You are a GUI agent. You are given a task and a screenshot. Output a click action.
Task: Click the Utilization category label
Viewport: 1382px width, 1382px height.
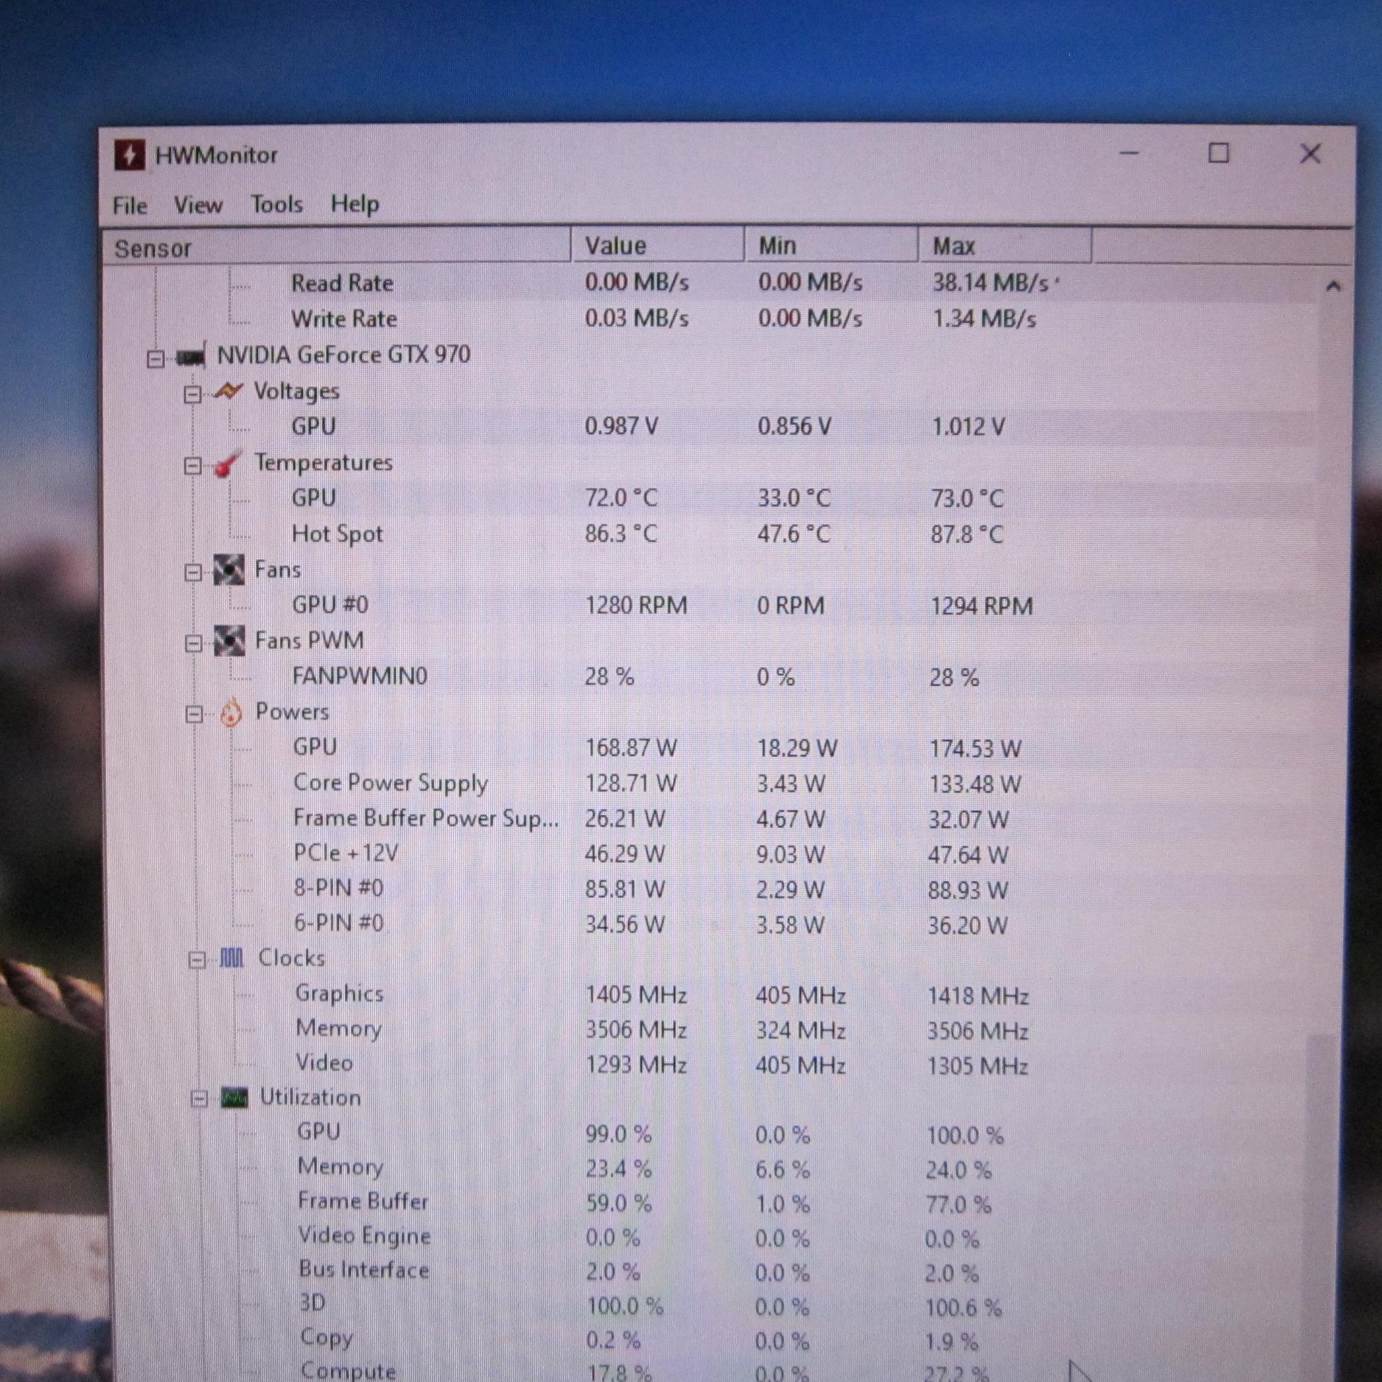tap(310, 1097)
